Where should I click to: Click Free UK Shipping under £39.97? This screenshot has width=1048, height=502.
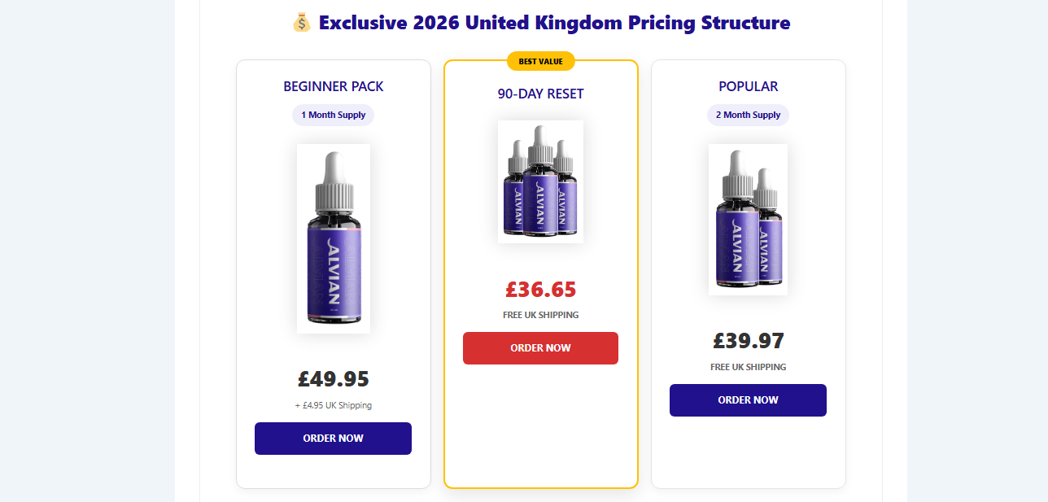pyautogui.click(x=749, y=367)
